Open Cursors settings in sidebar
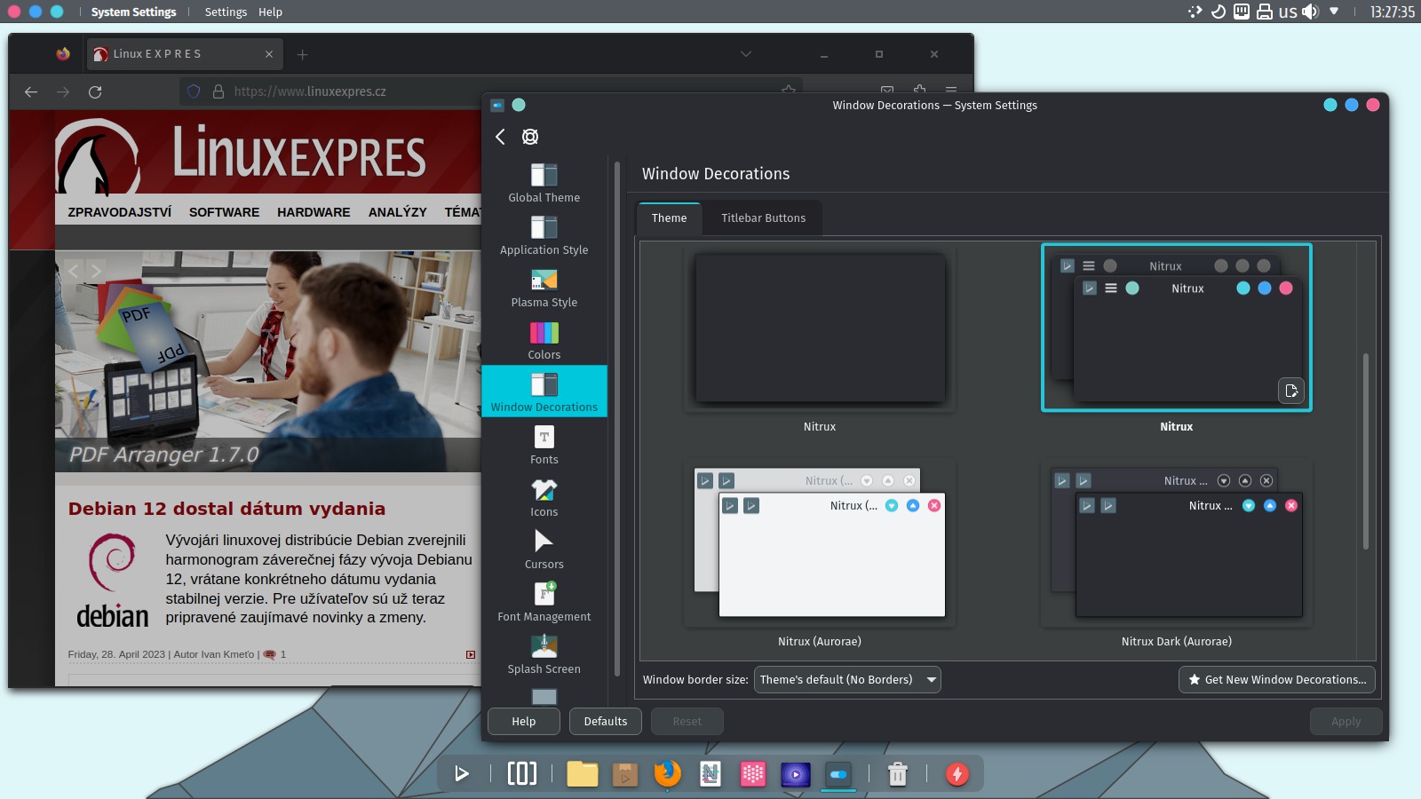 [x=544, y=550]
